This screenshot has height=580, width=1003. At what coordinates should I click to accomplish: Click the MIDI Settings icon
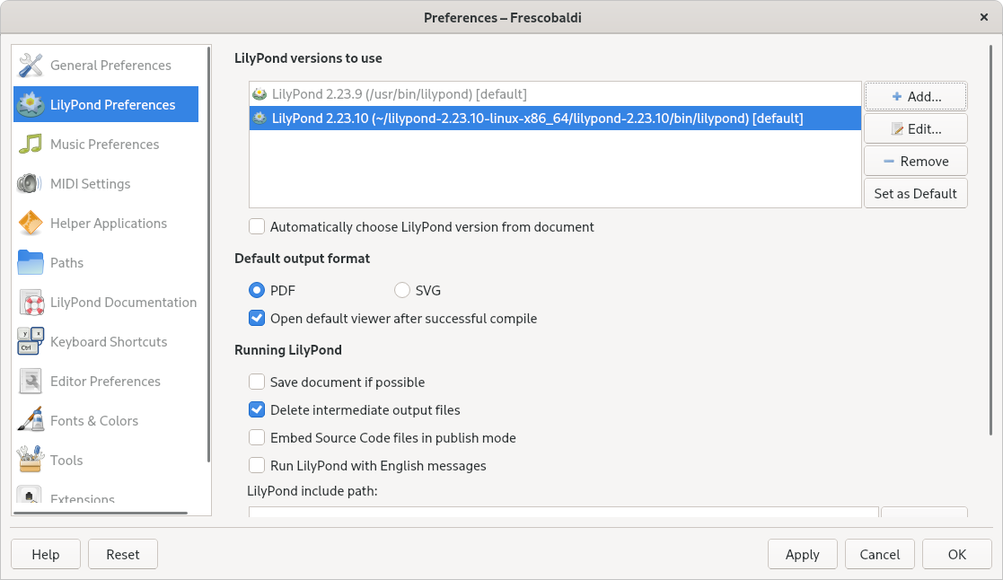click(30, 183)
